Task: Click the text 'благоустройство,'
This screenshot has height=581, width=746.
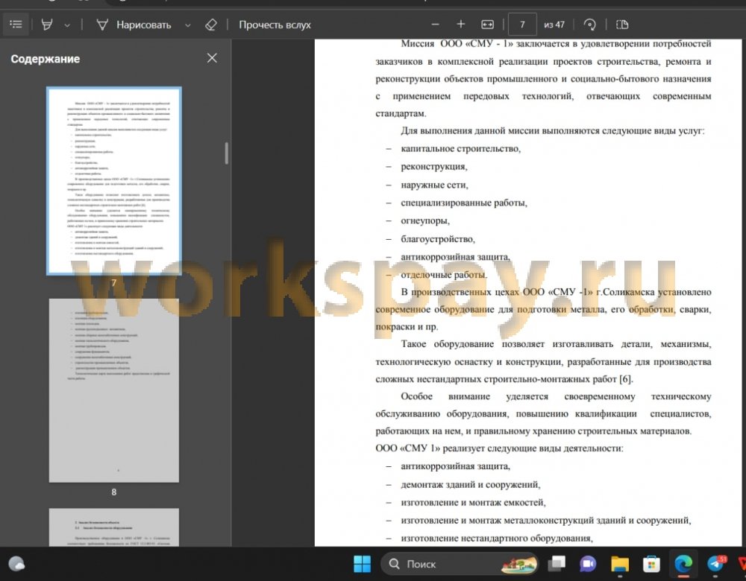Action: (438, 239)
